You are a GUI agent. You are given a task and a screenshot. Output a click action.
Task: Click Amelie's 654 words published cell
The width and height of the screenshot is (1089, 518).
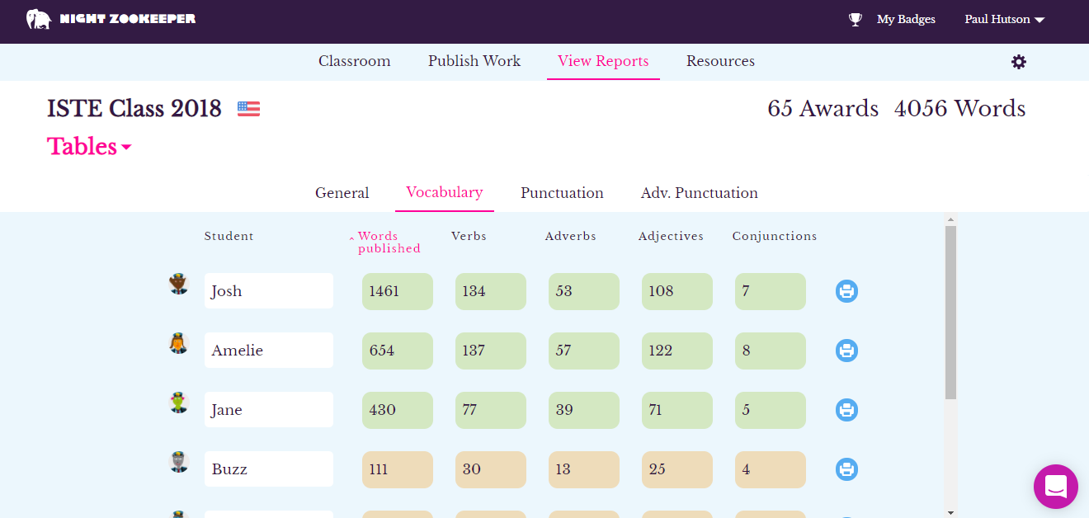(x=398, y=351)
